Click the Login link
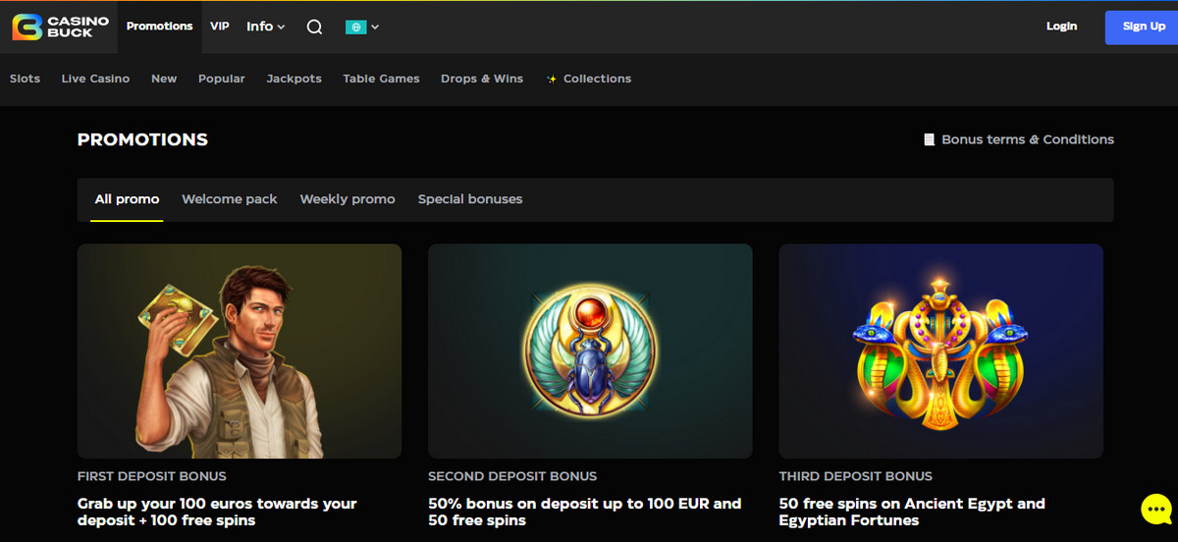 click(x=1061, y=27)
